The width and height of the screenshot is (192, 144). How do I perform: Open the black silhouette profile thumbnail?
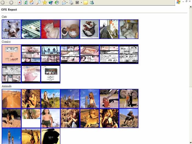pyautogui.click(x=50, y=136)
